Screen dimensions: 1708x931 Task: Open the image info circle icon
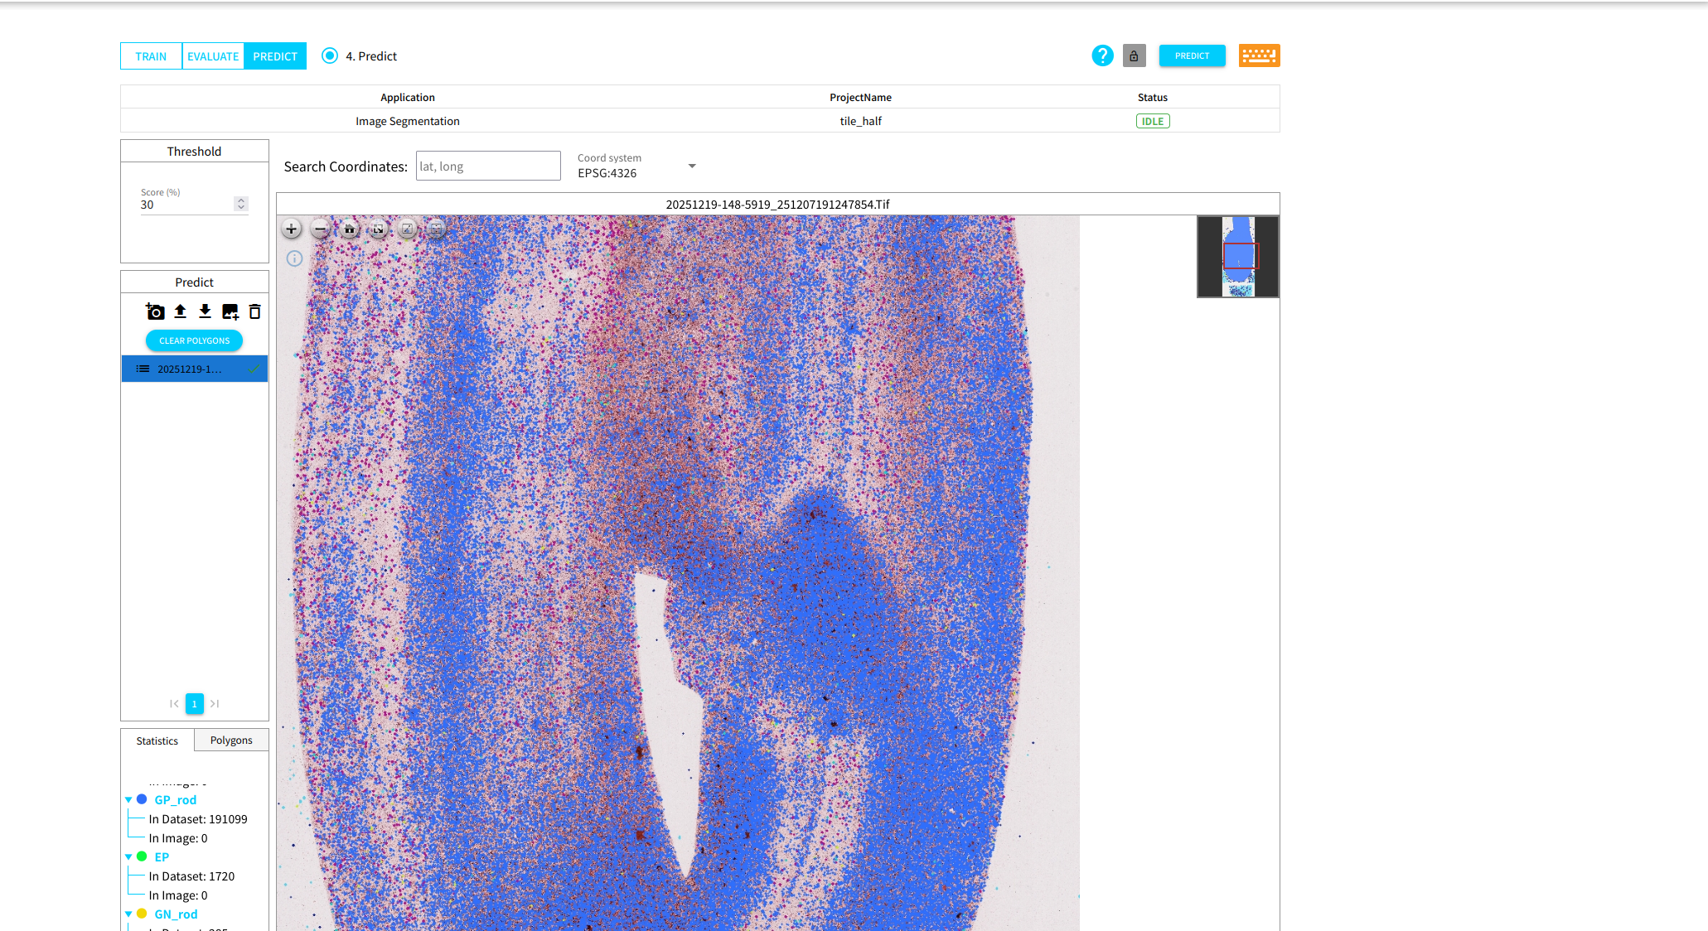coord(294,258)
